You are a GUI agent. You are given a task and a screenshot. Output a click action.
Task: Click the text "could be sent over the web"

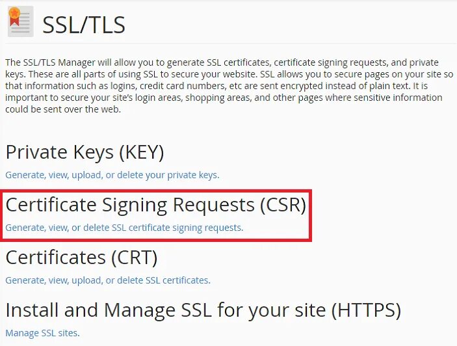pyautogui.click(x=63, y=109)
